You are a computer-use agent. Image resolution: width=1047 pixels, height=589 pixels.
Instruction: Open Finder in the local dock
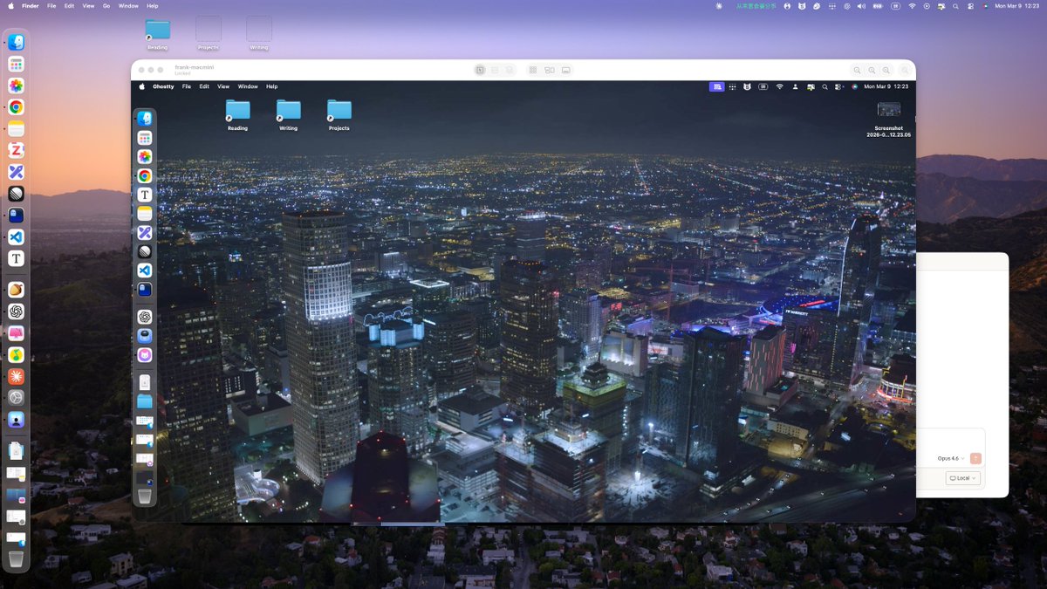[16, 43]
